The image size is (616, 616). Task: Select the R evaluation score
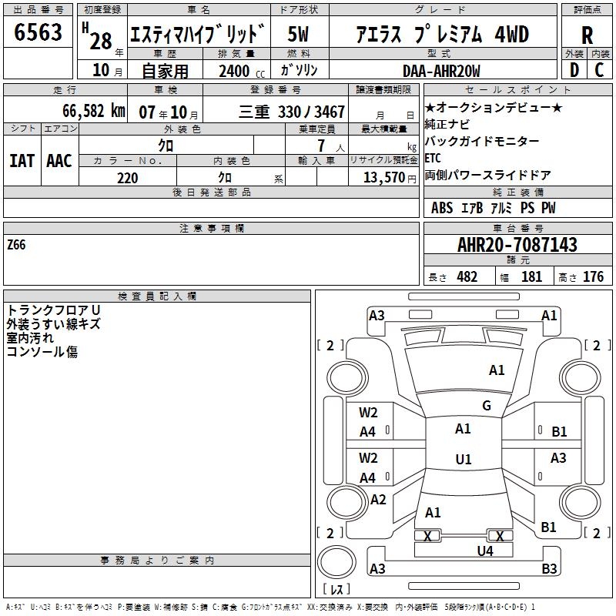[588, 35]
